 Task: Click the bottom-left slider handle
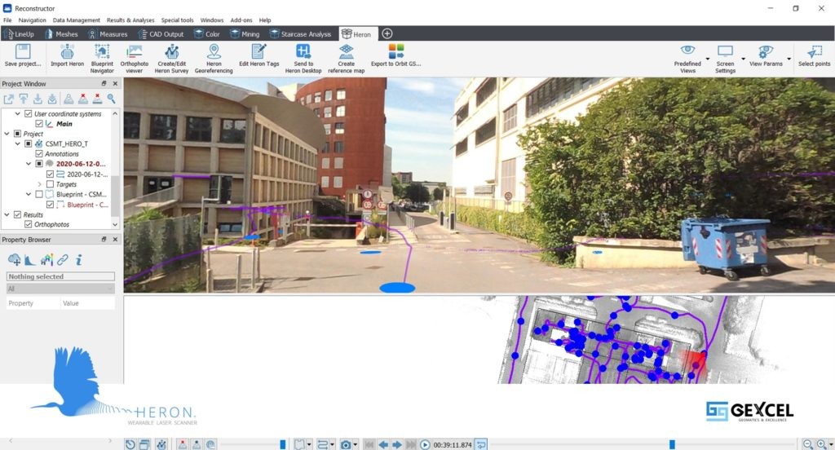[x=283, y=444]
